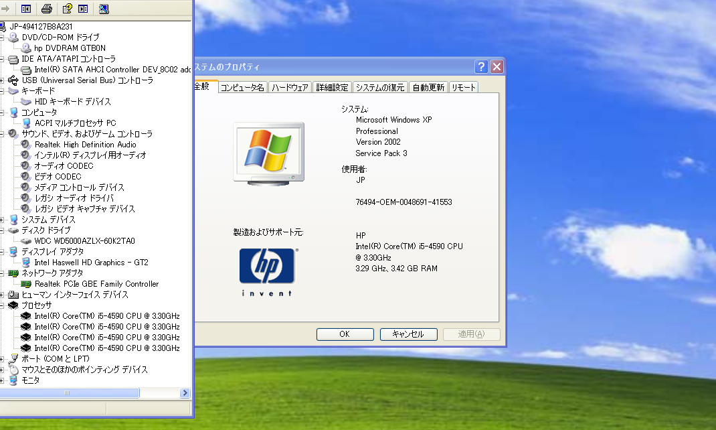Switch to the コンピュータ名 tab
716x430 pixels.
[x=242, y=87]
